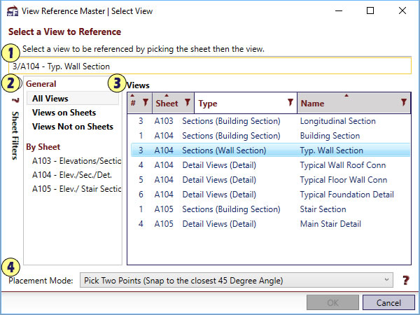Click the Cancel button
This screenshot has width=420, height=315.
click(388, 302)
